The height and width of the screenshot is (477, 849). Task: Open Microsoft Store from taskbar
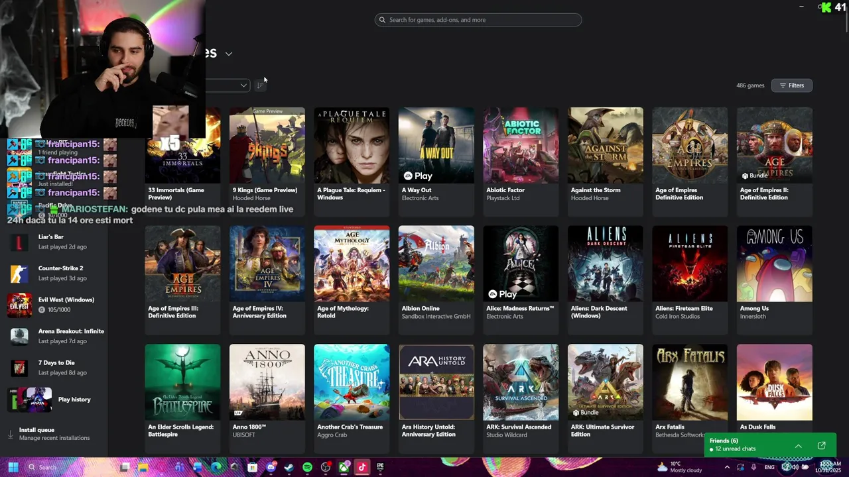[x=252, y=467]
